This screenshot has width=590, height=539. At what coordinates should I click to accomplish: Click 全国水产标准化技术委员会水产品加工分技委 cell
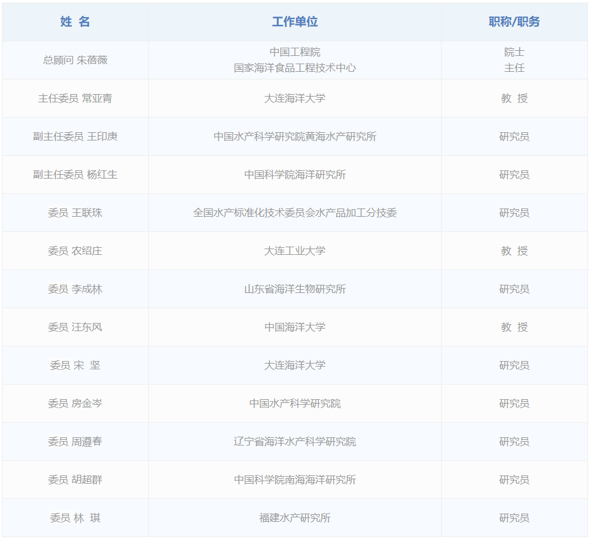(295, 212)
